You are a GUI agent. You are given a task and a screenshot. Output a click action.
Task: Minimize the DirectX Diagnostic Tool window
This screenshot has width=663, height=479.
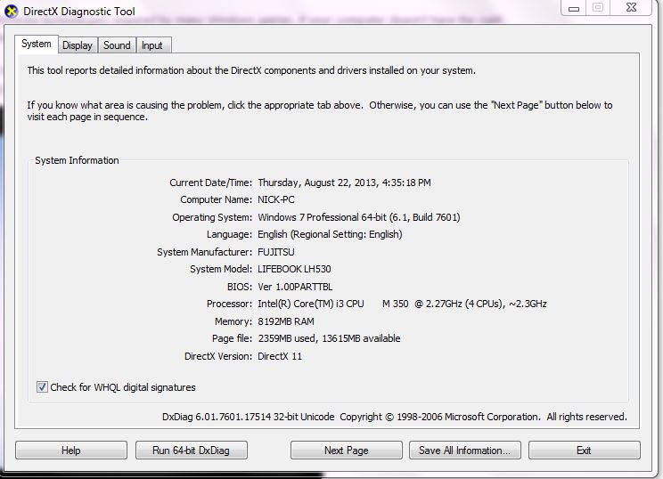573,8
